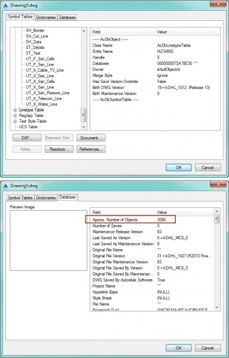The width and height of the screenshot is (229, 358).
Task: Click database list scrollbar up arrow
Action: tap(217, 211)
